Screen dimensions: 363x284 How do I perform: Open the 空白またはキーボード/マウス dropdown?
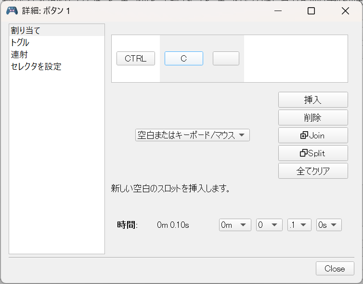[x=192, y=136]
